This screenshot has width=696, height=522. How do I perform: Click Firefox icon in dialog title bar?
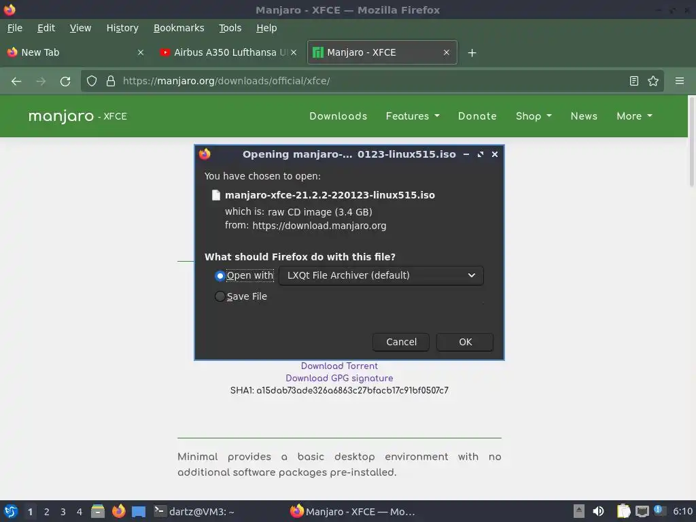click(205, 154)
